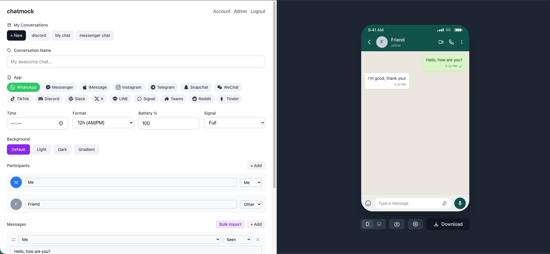Switch app to X
Viewport: 550px width, 254px height.
99,99
